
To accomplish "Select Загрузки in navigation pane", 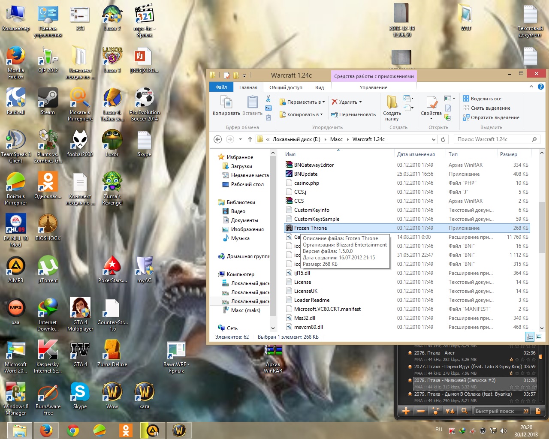I will click(241, 166).
